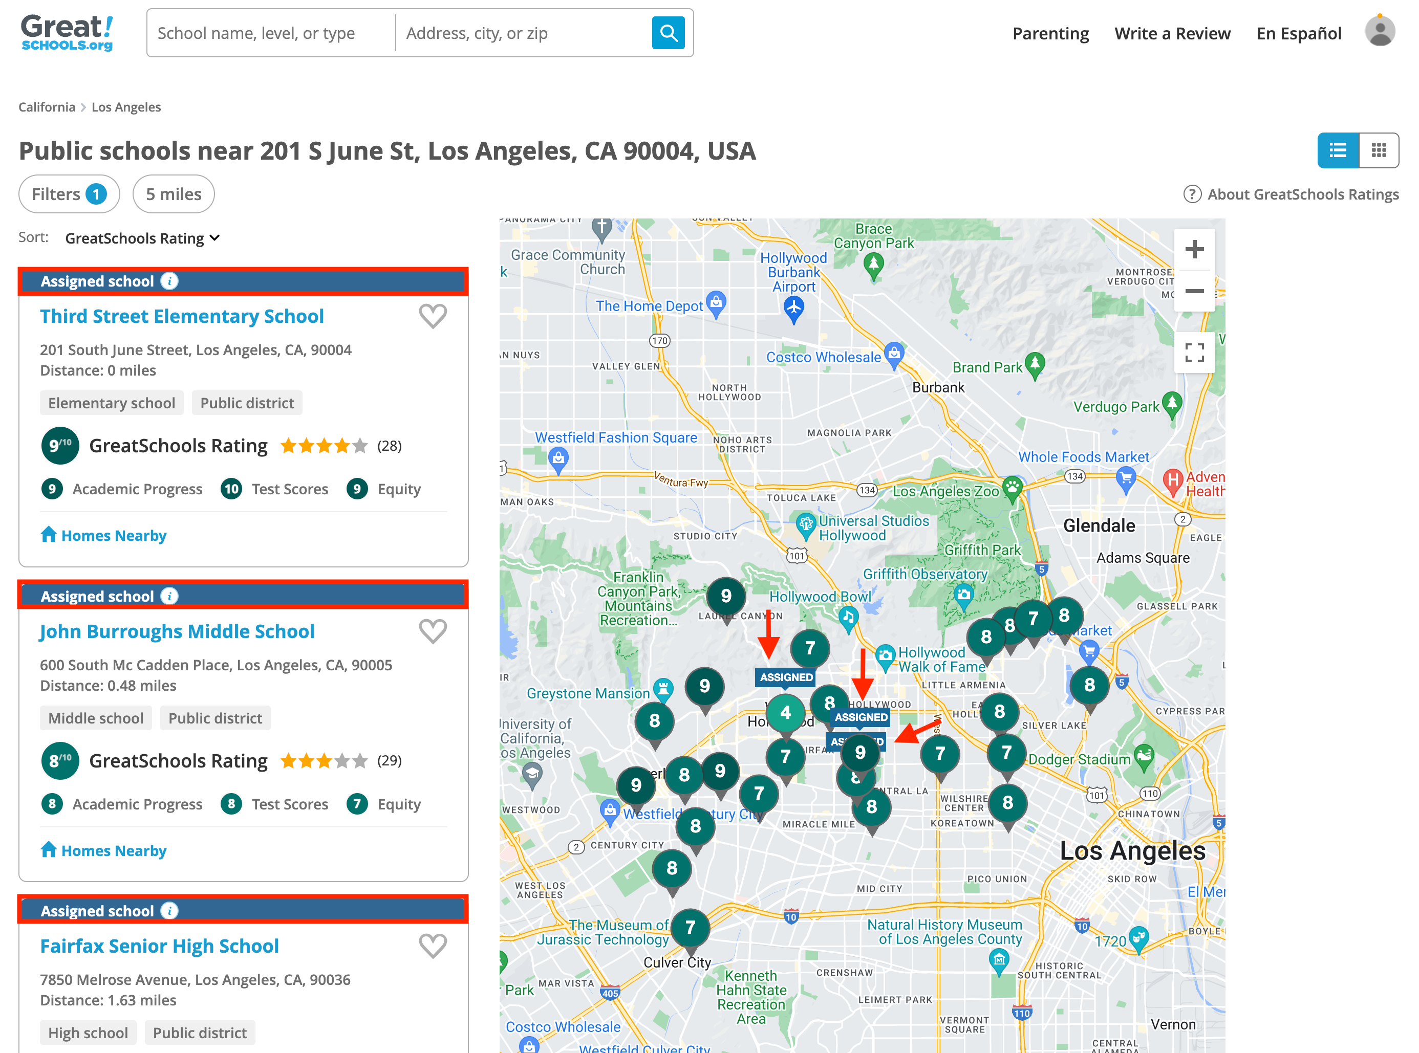1419x1053 pixels.
Task: Click info icon on first Assigned school banner
Action: (169, 281)
